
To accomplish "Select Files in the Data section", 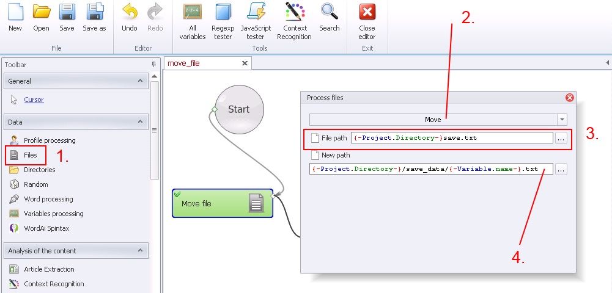I will coord(30,155).
